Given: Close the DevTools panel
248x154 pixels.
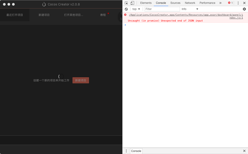Looking at the screenshot, I should coord(244,3).
